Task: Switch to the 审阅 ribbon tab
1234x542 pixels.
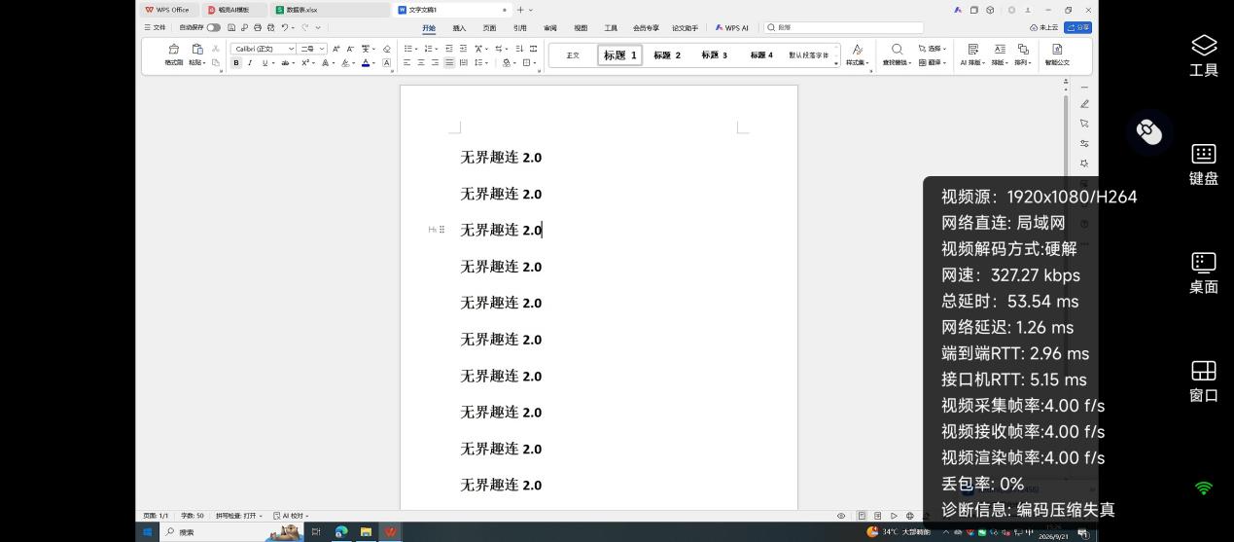Action: [550, 28]
